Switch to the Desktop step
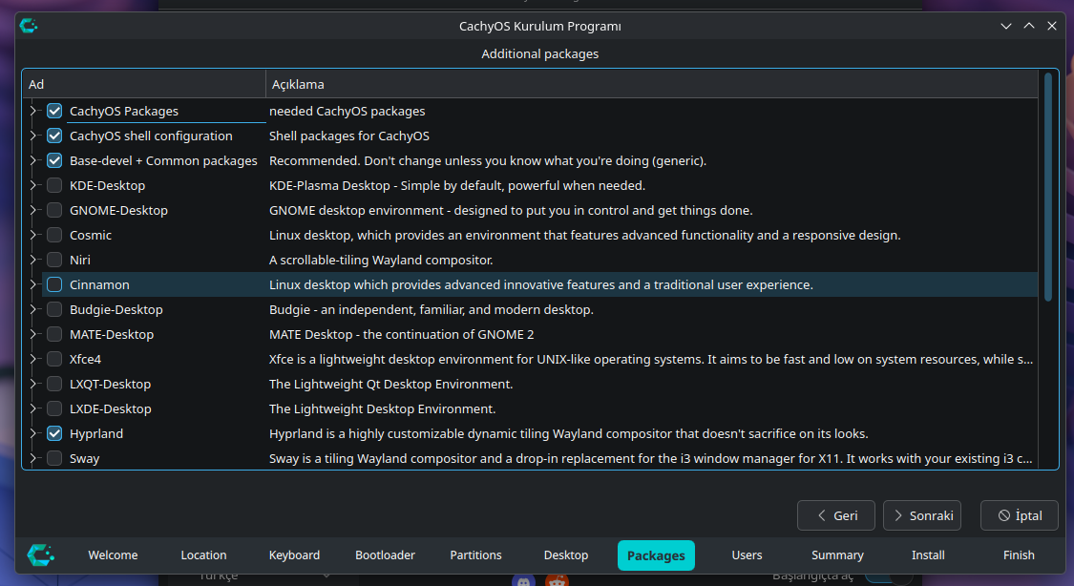The image size is (1074, 586). (566, 555)
